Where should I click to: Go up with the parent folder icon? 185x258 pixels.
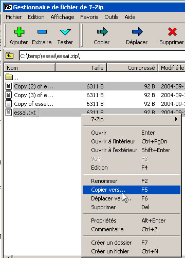click(9, 56)
